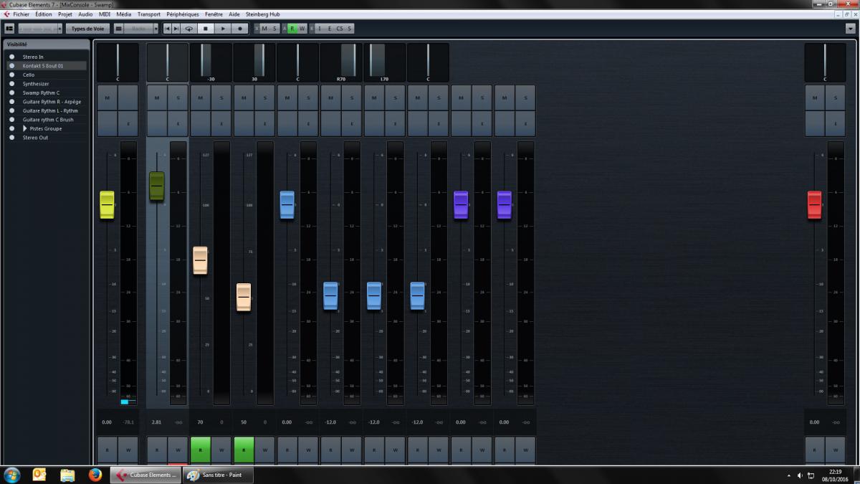
Task: Click the Play transport button
Action: coord(223,29)
